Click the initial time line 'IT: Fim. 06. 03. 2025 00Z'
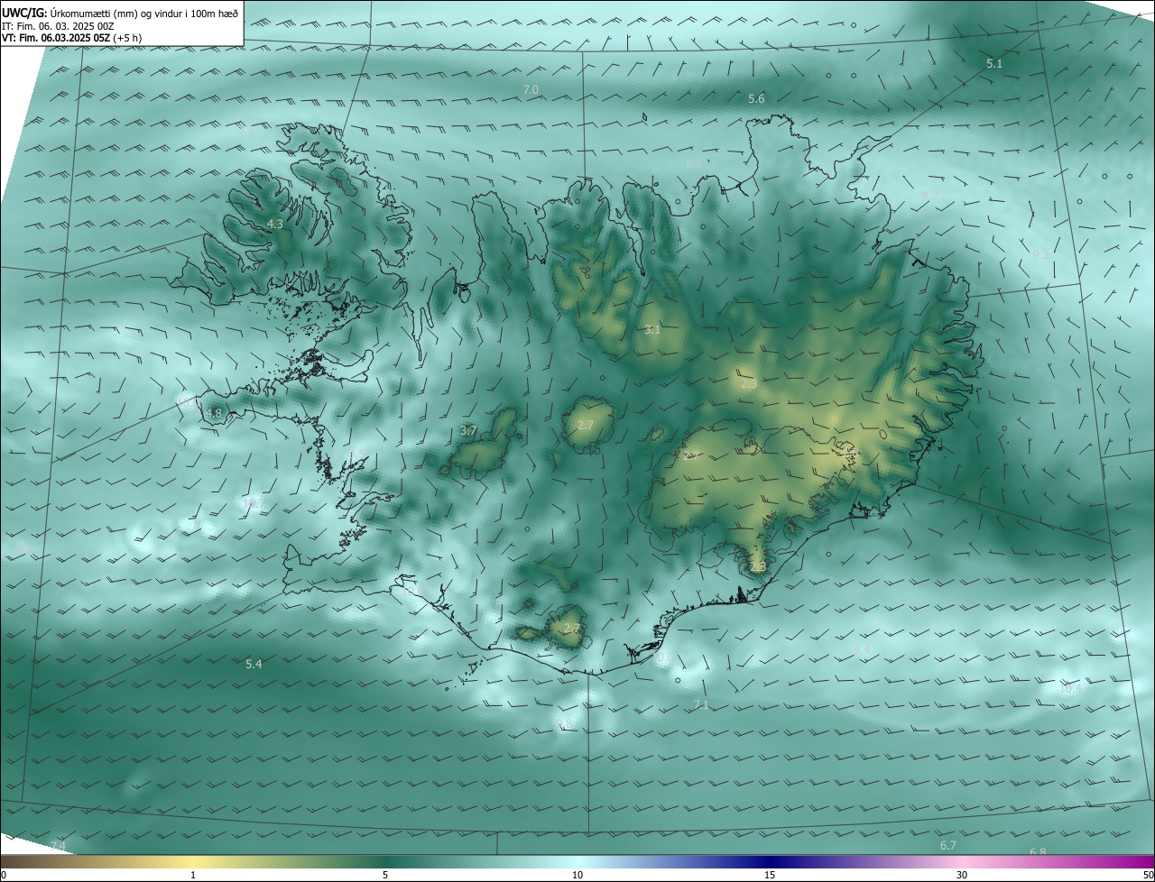Image resolution: width=1155 pixels, height=882 pixels. (57, 26)
